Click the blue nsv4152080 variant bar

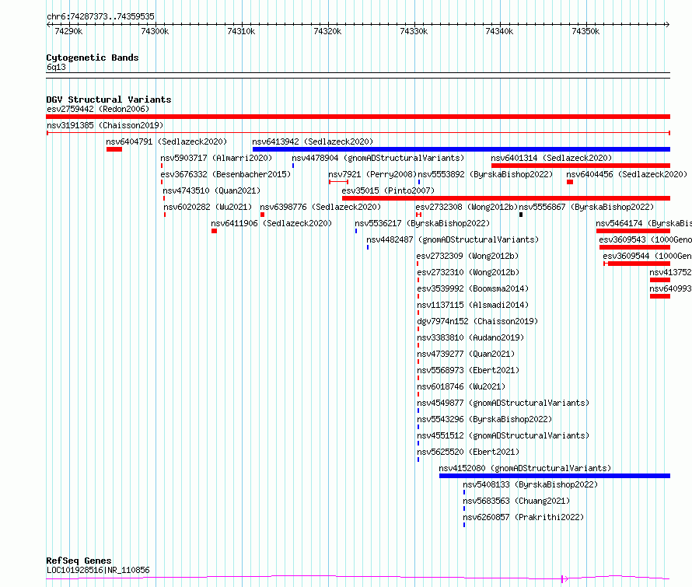(x=554, y=476)
